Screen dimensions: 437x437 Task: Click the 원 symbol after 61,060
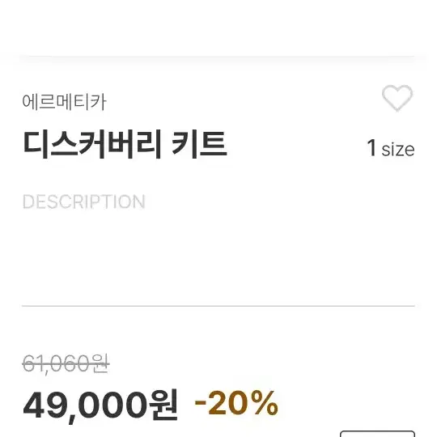(x=100, y=363)
